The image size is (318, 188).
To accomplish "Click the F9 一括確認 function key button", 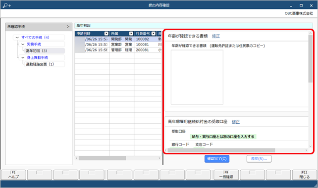I will point(226,175).
